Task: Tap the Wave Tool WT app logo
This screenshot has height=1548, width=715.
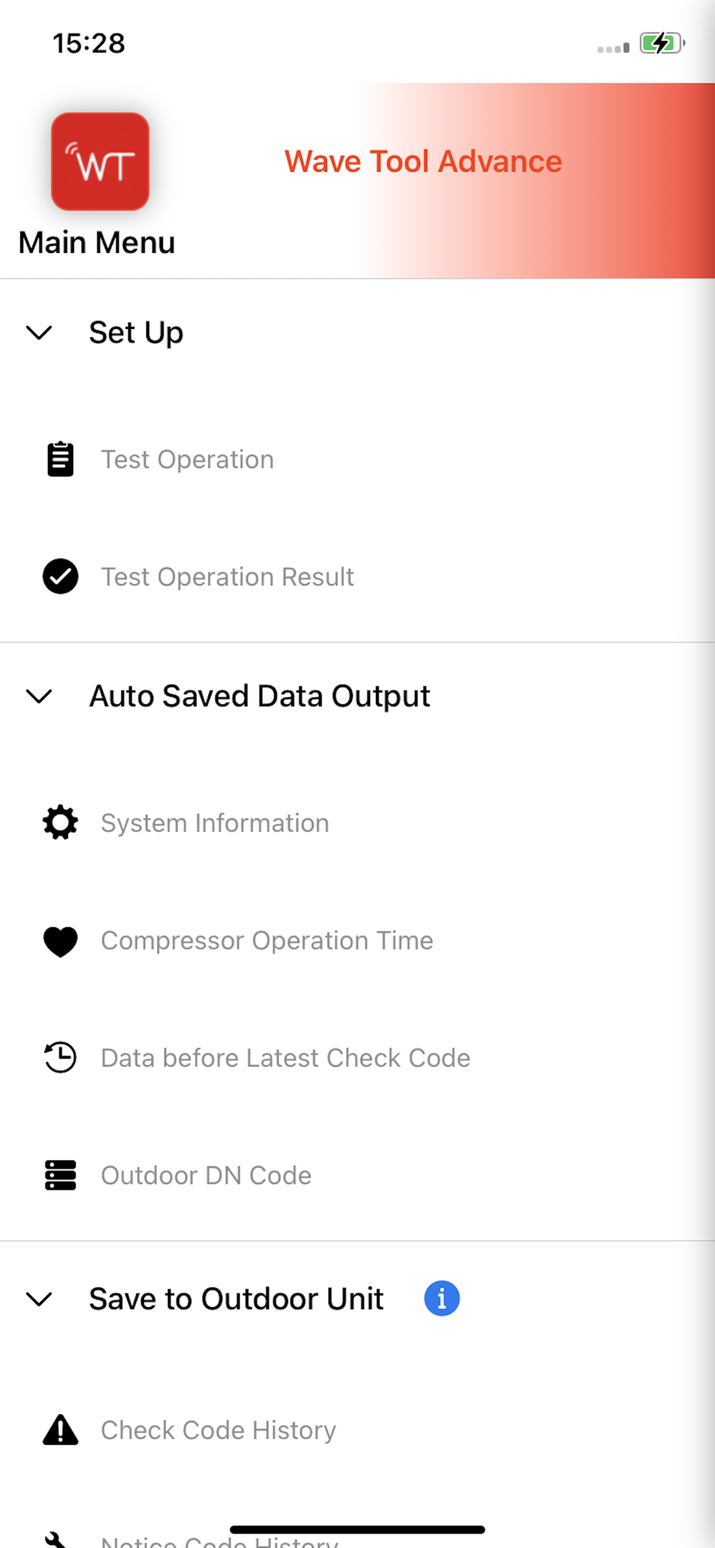Action: (100, 162)
